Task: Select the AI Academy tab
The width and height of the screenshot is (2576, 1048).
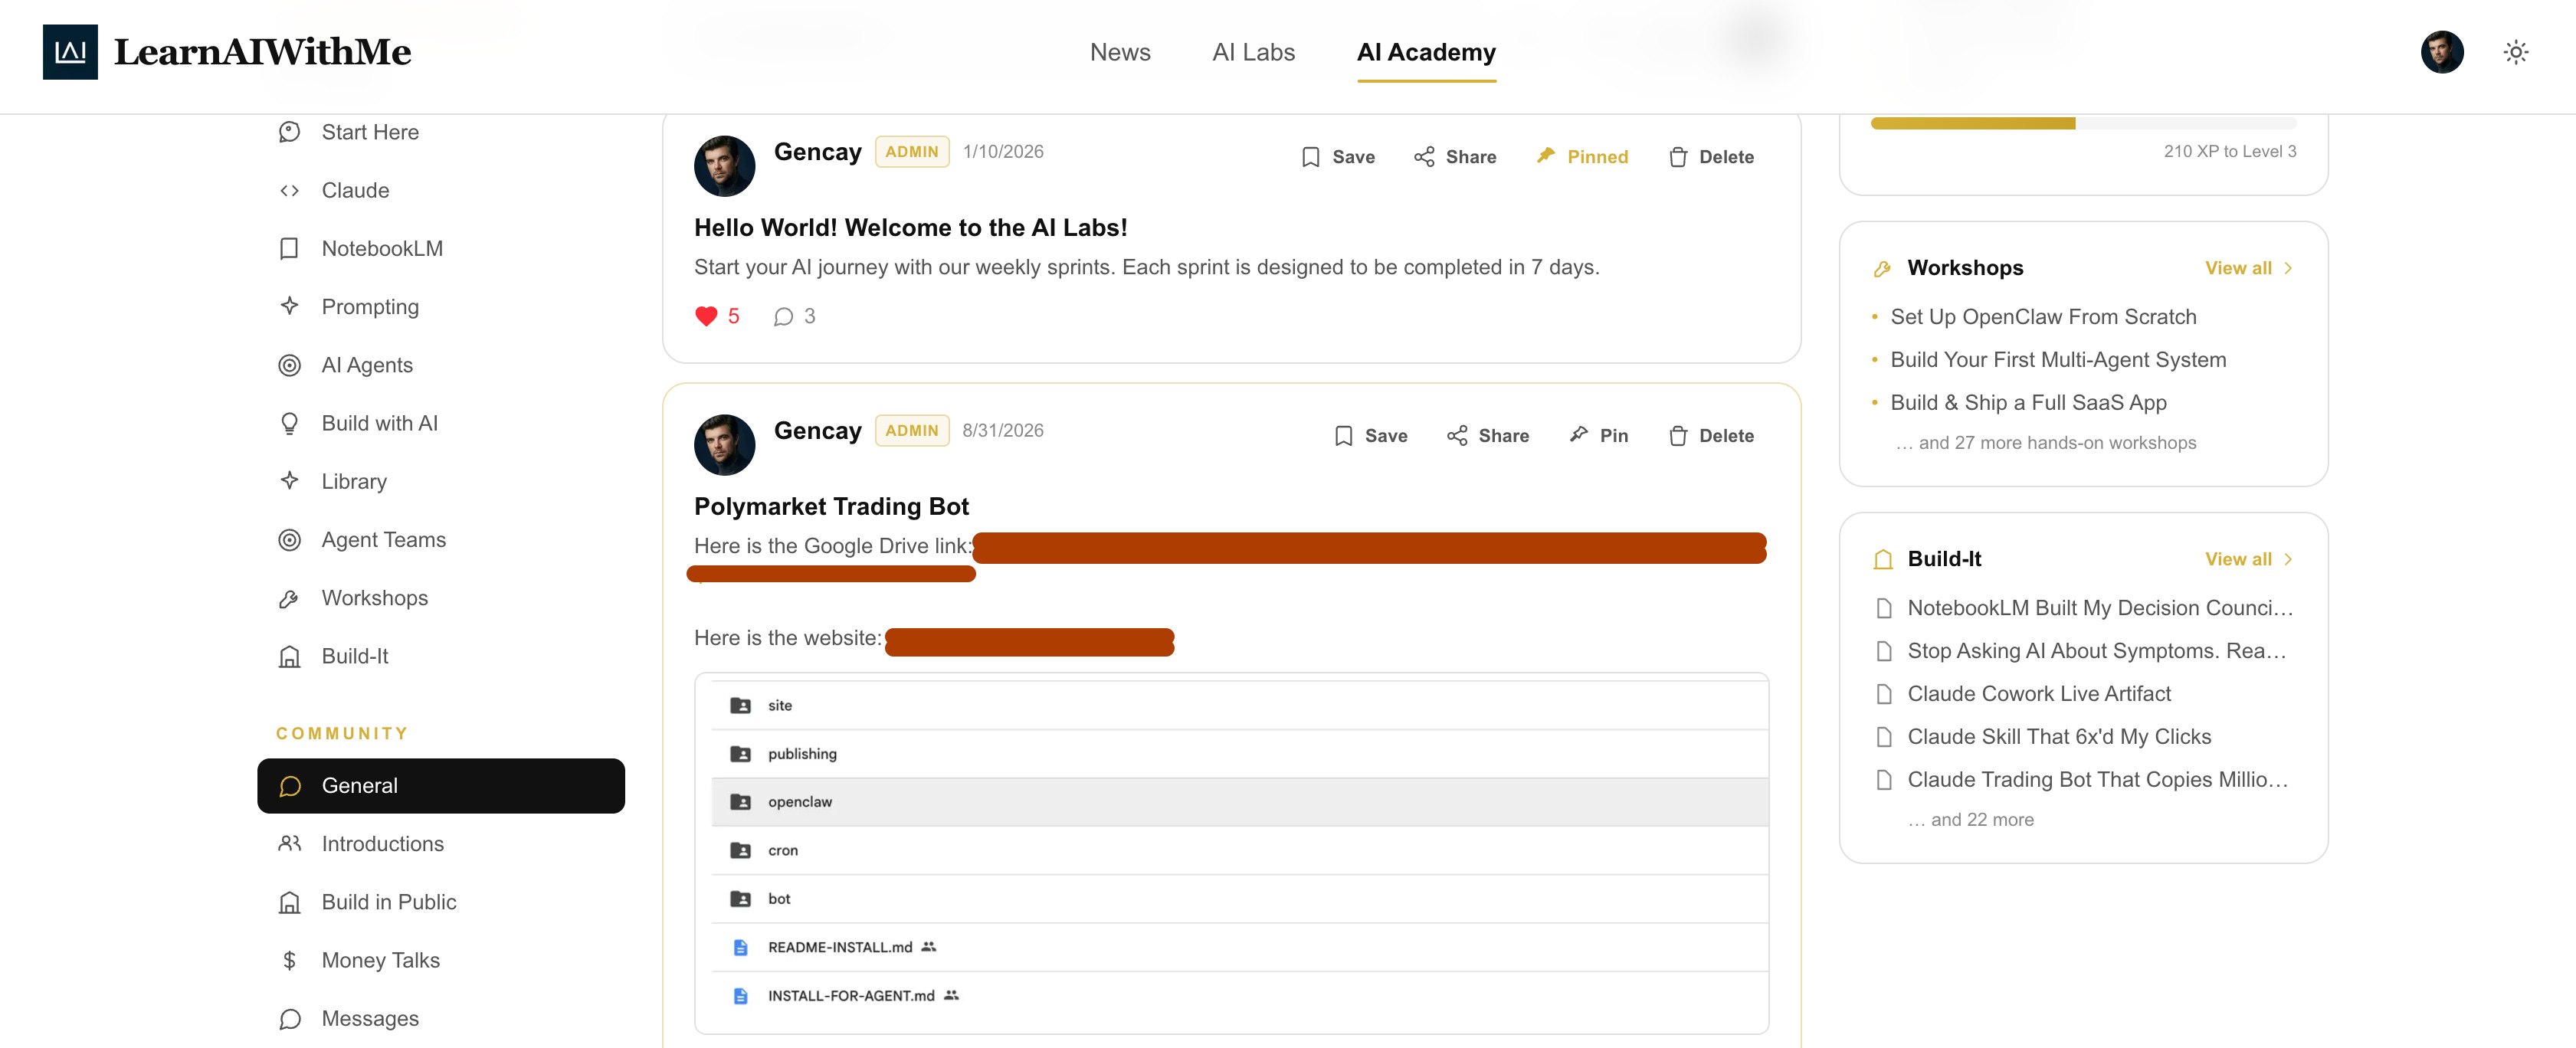Action: coord(1426,52)
